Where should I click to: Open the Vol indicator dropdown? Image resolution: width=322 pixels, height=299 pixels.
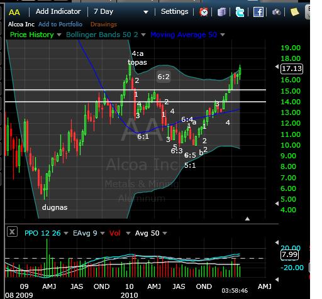pyautogui.click(x=128, y=233)
